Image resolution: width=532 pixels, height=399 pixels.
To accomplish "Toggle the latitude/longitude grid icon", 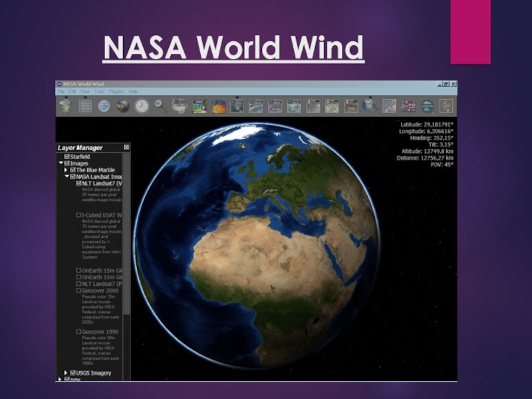I will (84, 106).
